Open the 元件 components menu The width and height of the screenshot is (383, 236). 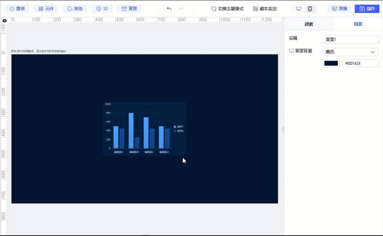[46, 9]
